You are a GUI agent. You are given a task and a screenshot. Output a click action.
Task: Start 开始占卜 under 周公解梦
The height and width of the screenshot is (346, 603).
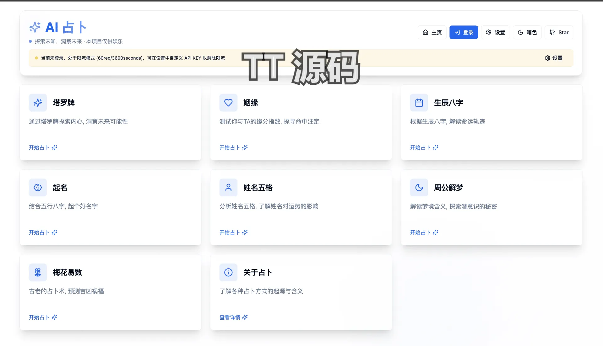click(424, 232)
